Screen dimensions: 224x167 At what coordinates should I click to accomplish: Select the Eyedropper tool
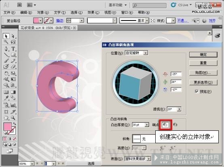tap(6, 98)
